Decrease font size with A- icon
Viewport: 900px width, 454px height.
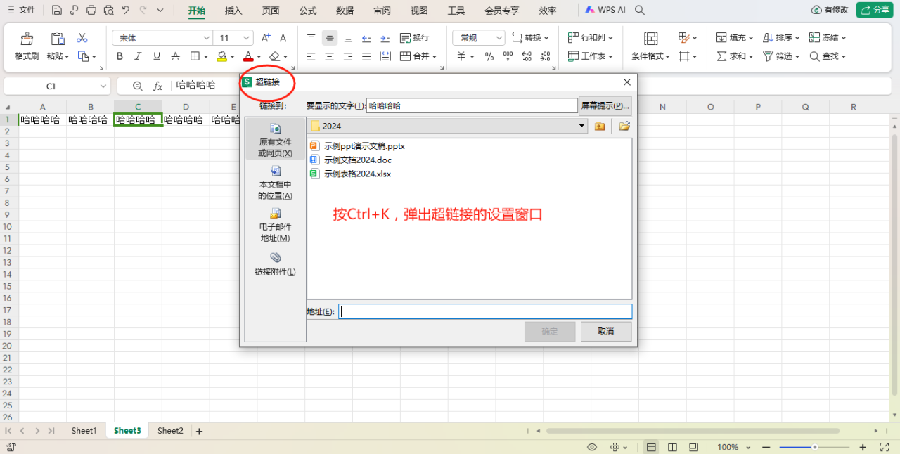coord(284,38)
